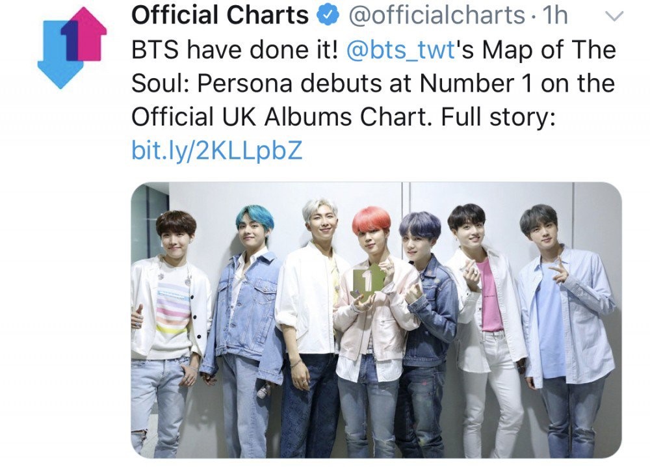The width and height of the screenshot is (650, 467).
Task: Open the 1h tweet timestamp
Action: click(x=554, y=16)
